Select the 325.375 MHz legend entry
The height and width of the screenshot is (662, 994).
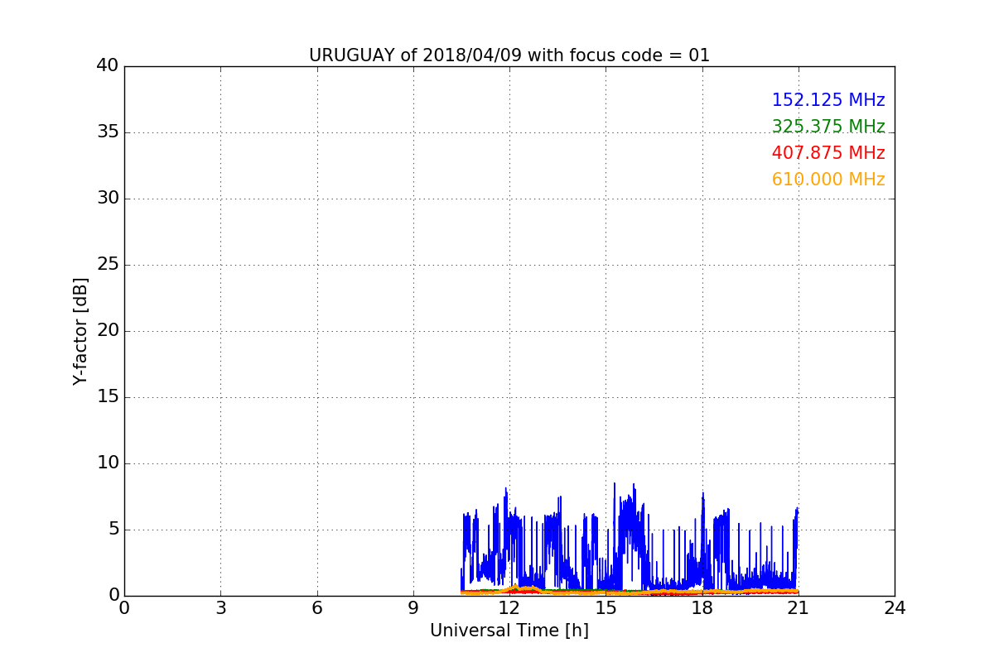pos(828,127)
